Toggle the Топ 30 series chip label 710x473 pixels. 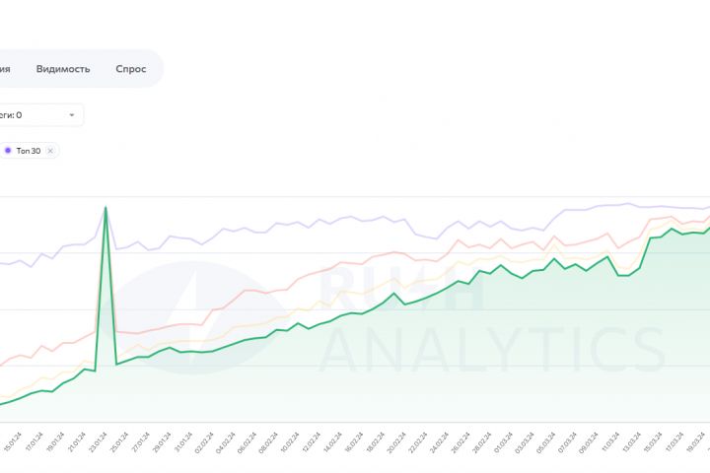[x=30, y=150]
